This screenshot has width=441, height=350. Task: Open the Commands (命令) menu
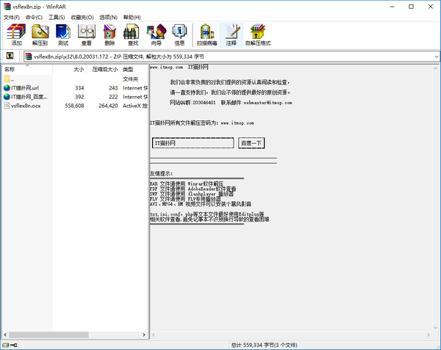point(34,18)
